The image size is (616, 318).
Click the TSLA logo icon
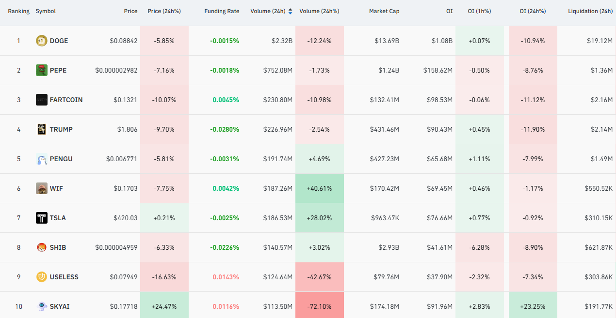coord(42,218)
